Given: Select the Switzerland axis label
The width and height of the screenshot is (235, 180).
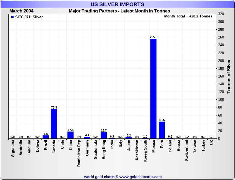Looking at the screenshot, I should tap(187, 150).
